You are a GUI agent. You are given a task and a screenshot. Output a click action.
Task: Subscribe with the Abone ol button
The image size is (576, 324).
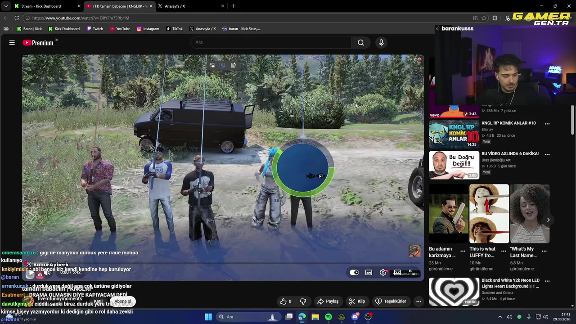(x=123, y=301)
